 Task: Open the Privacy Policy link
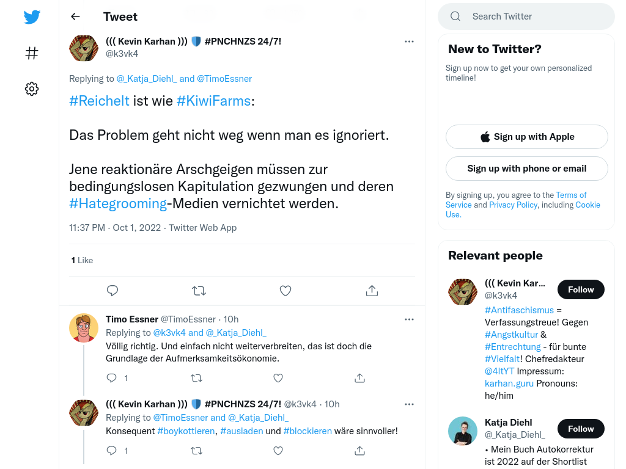tap(513, 205)
